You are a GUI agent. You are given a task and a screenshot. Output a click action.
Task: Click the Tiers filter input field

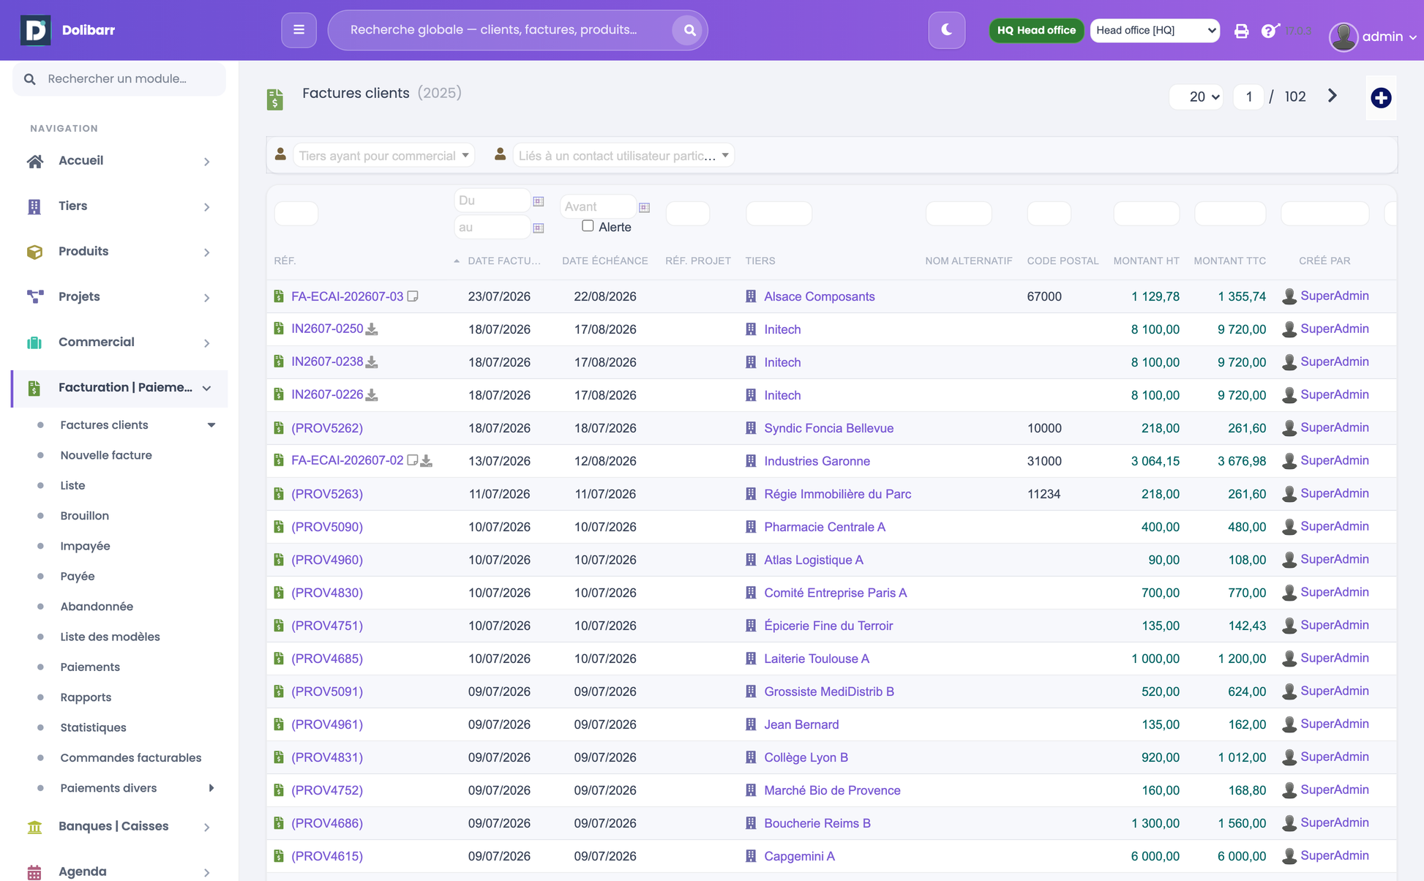click(x=779, y=214)
